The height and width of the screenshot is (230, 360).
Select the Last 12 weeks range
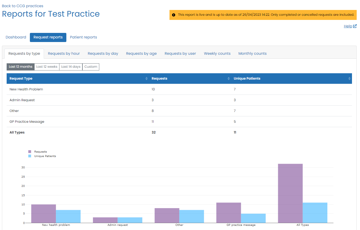tap(46, 67)
